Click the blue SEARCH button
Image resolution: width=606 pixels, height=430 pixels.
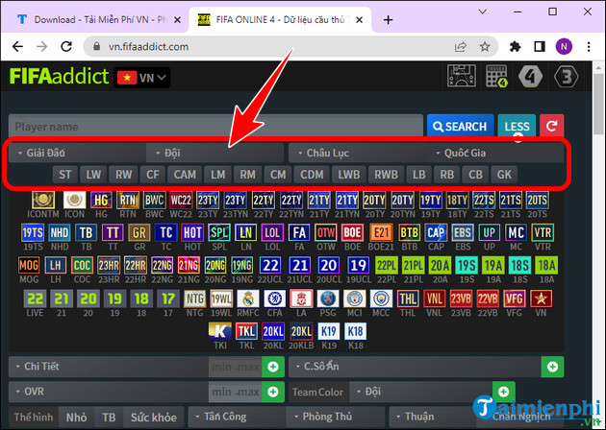coord(458,126)
